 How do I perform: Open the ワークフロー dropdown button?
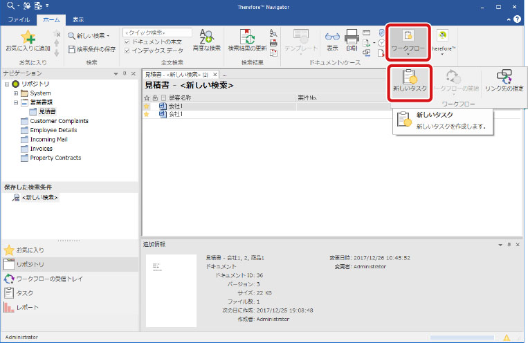408,40
